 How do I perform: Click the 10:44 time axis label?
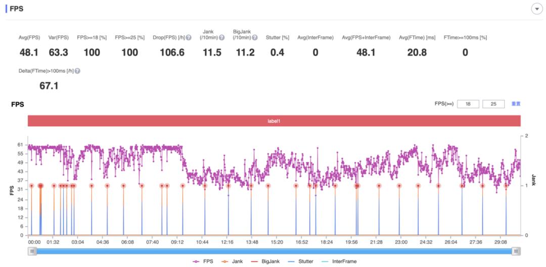pos(202,242)
